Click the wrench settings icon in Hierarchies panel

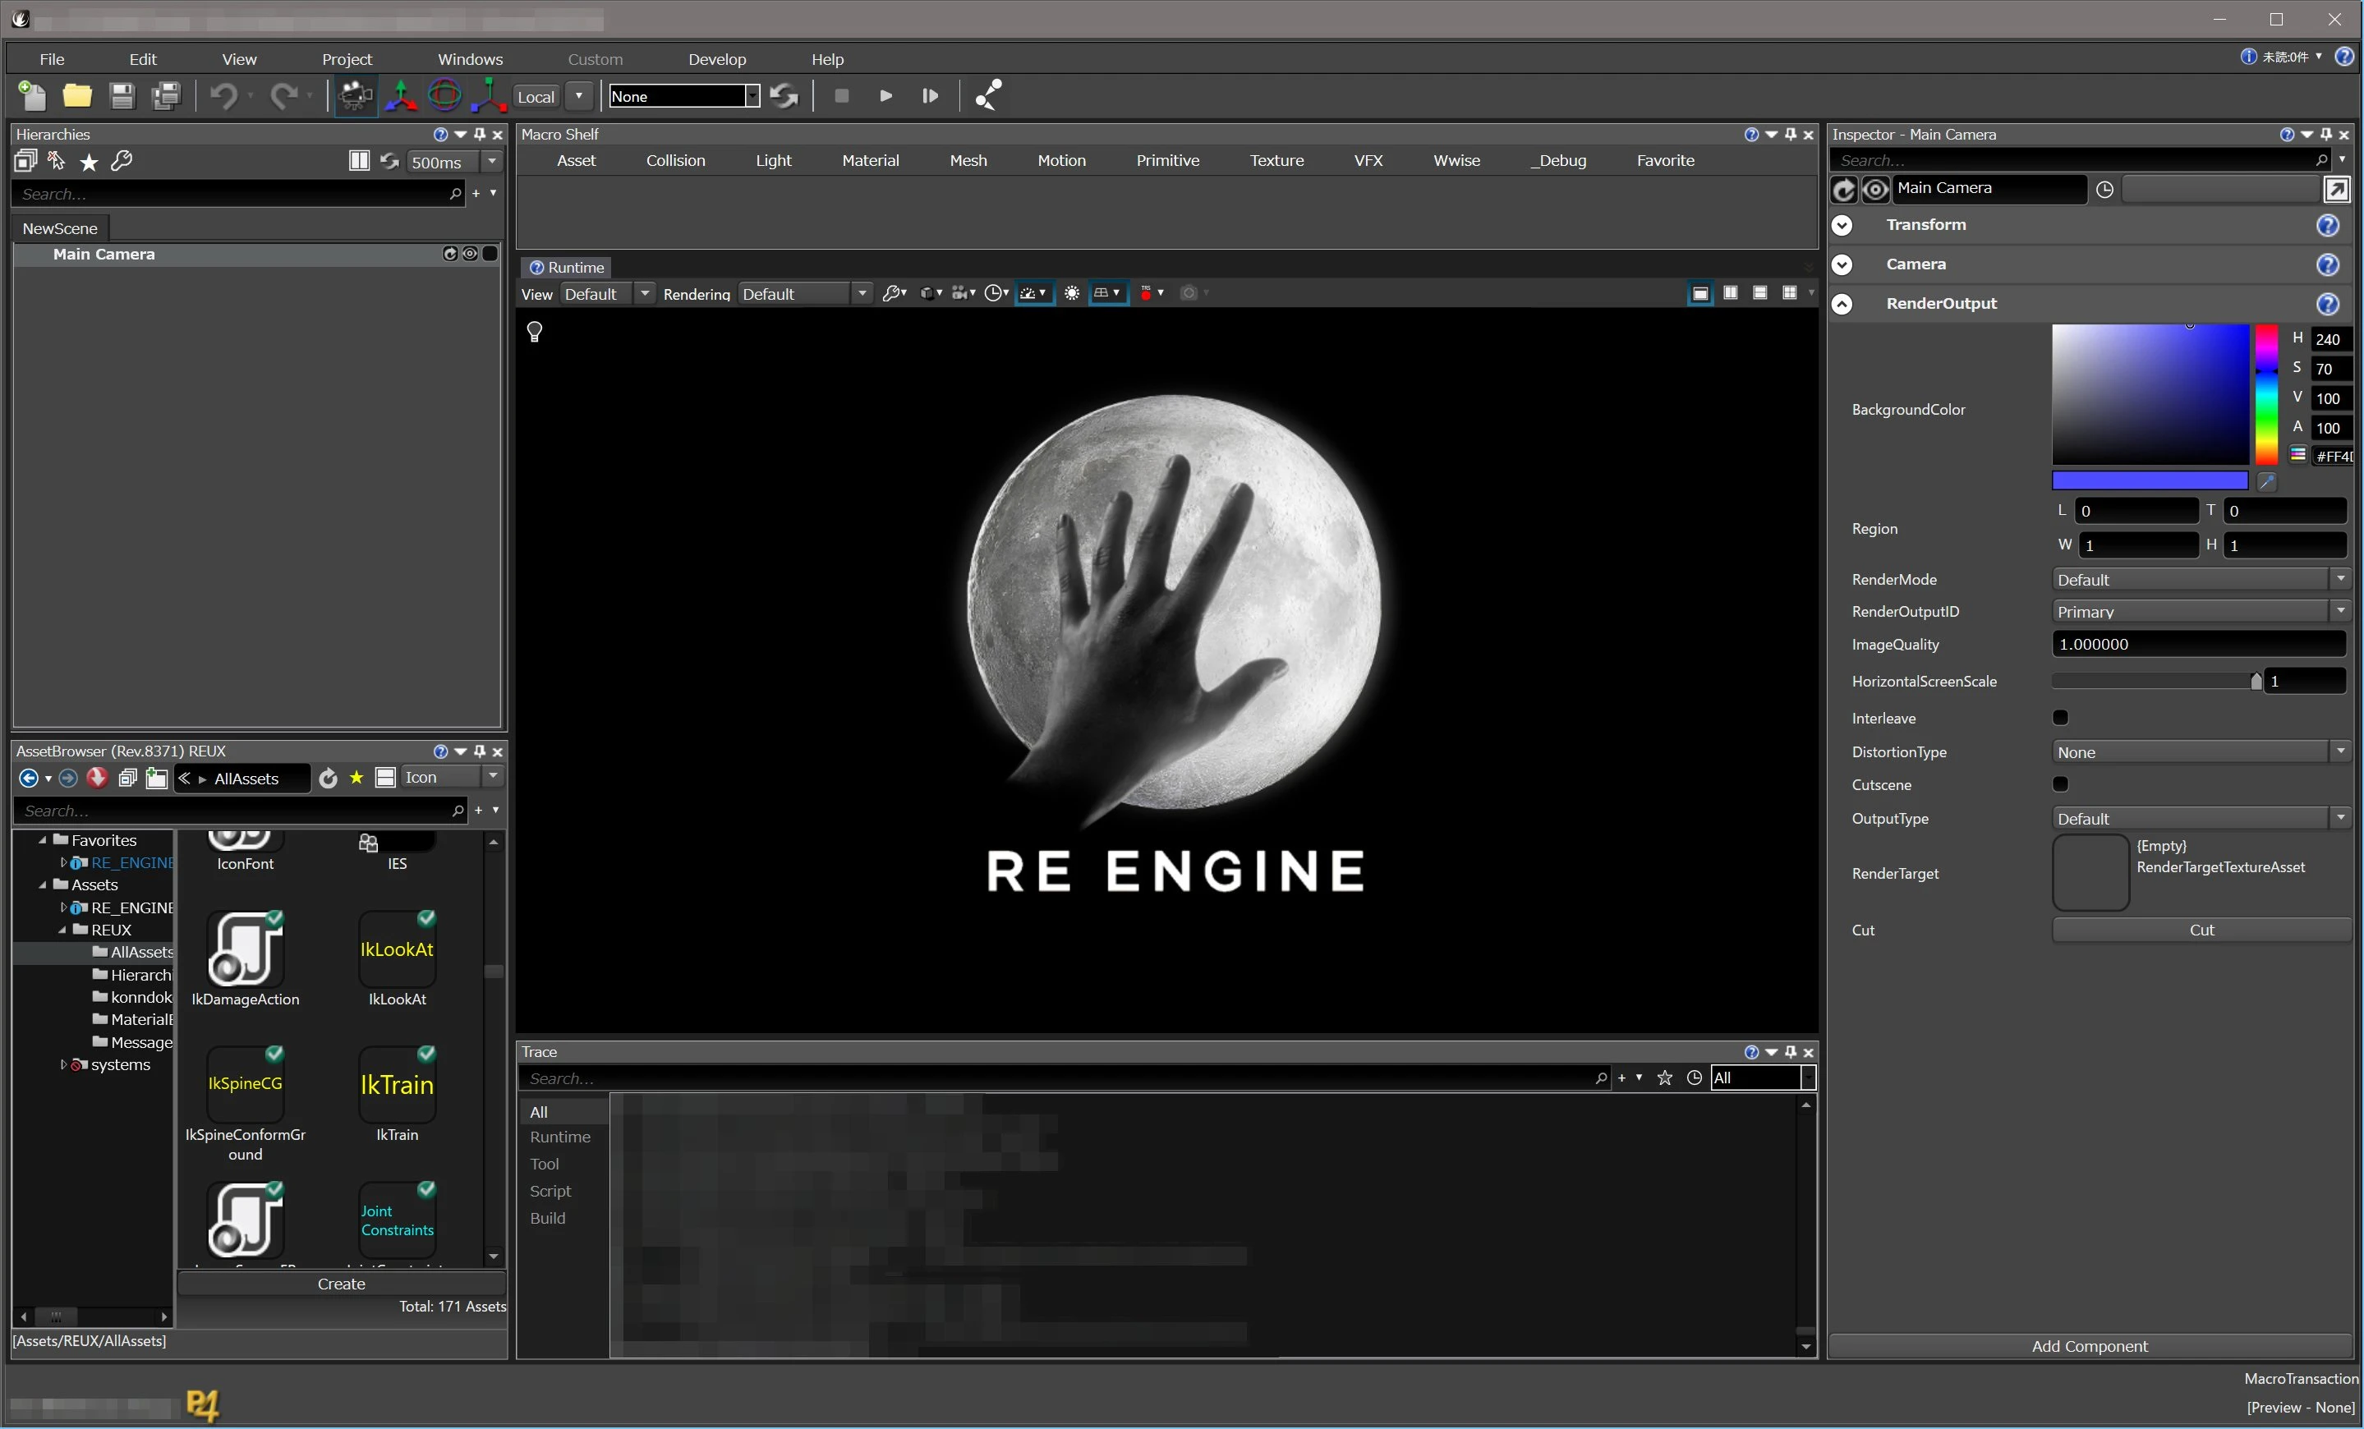pyautogui.click(x=122, y=161)
